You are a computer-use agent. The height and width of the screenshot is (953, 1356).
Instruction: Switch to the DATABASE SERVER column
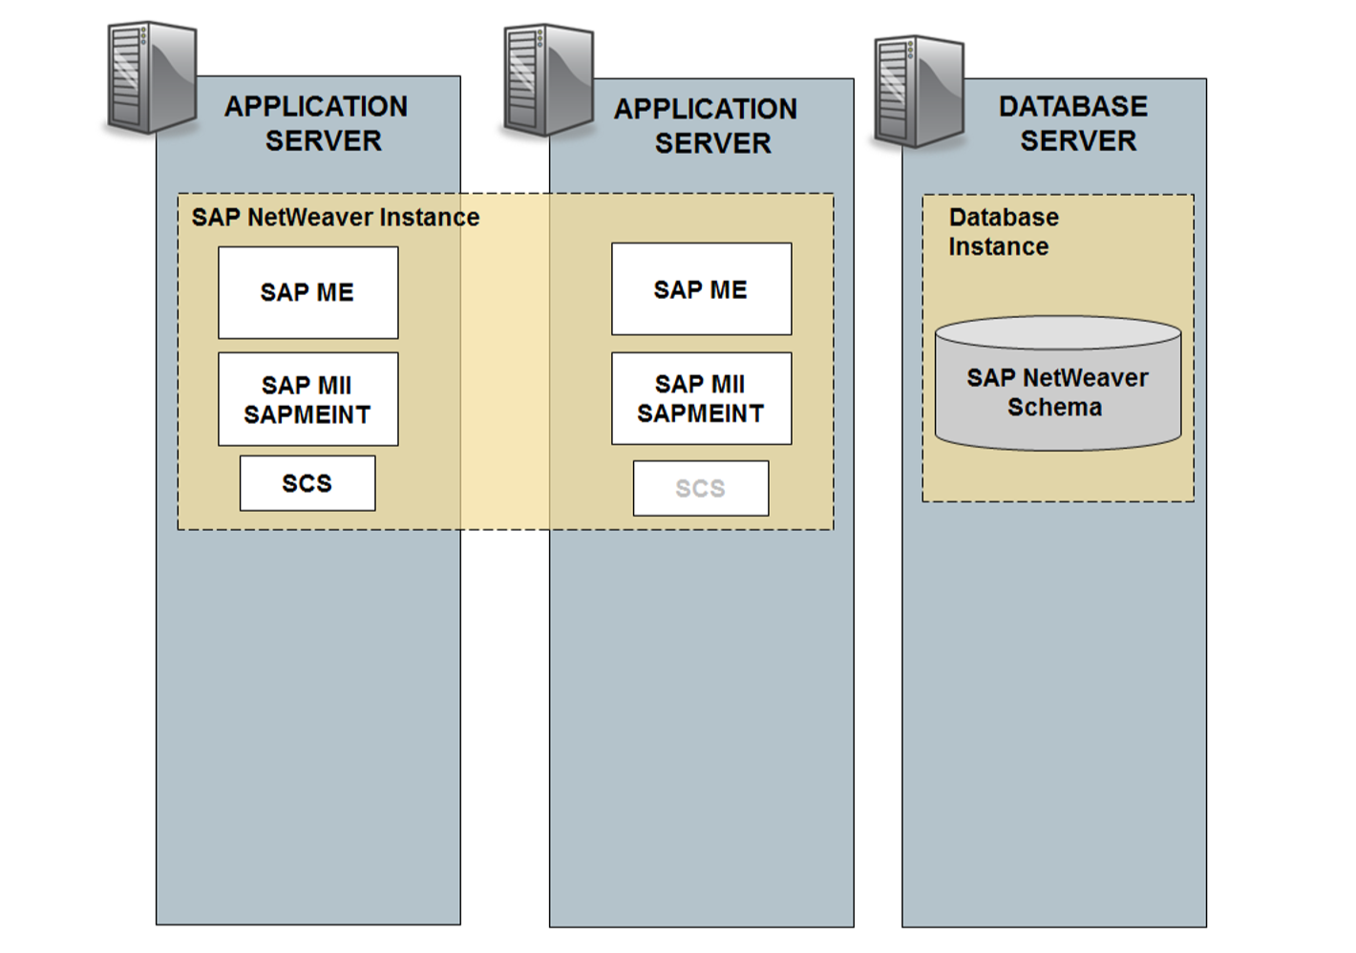coord(1073,124)
